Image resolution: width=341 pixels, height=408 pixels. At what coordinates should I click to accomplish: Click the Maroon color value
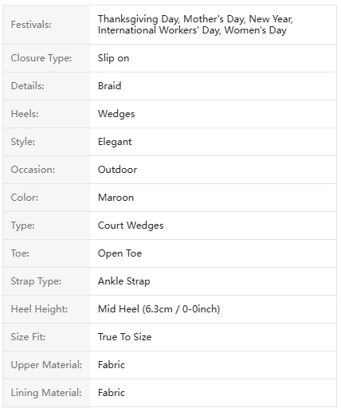tap(116, 198)
